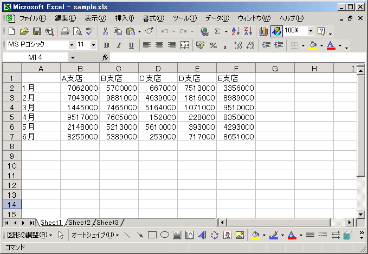Open the ファイル(F) menu

(x=33, y=18)
